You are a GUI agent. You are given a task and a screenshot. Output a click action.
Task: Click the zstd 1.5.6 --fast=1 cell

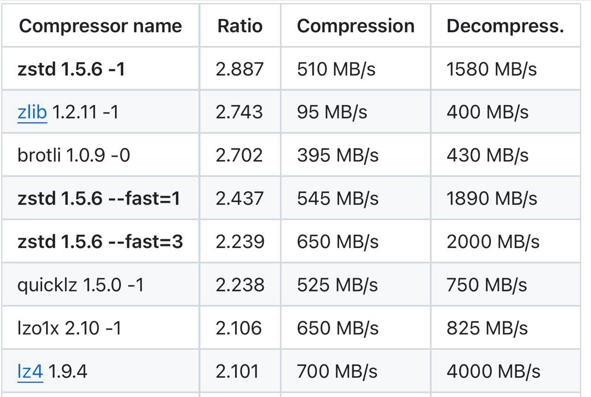click(99, 198)
